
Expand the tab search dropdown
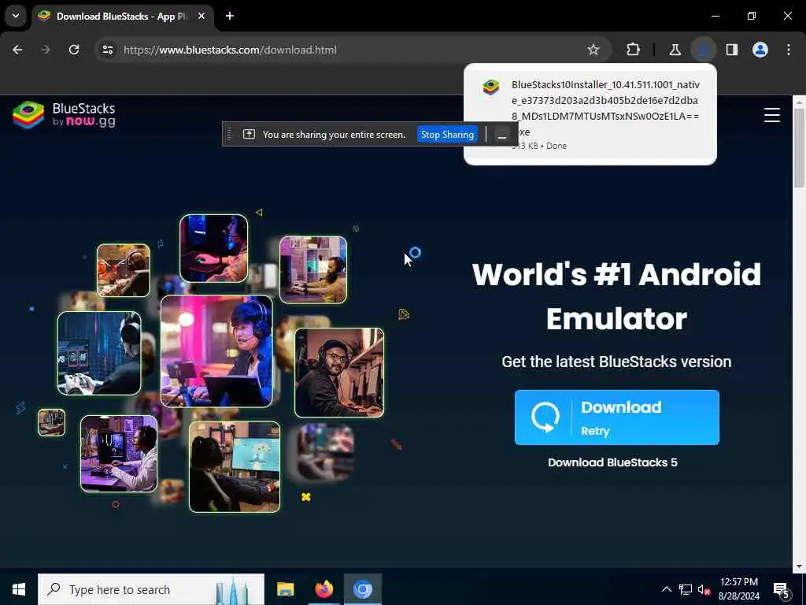coord(16,16)
